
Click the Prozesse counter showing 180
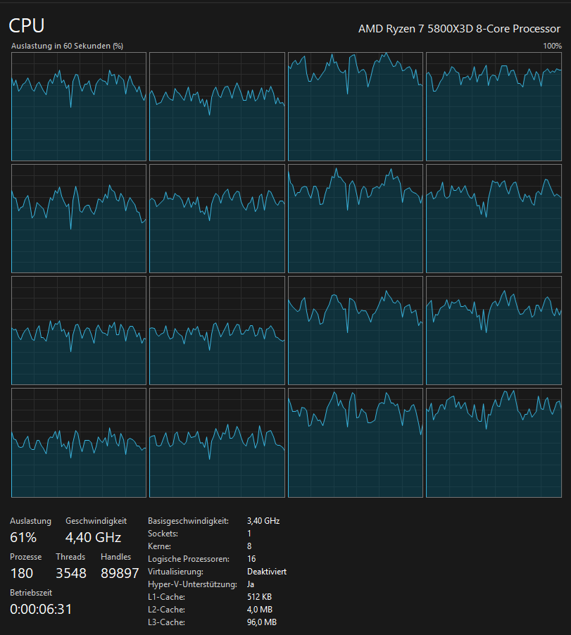point(21,573)
